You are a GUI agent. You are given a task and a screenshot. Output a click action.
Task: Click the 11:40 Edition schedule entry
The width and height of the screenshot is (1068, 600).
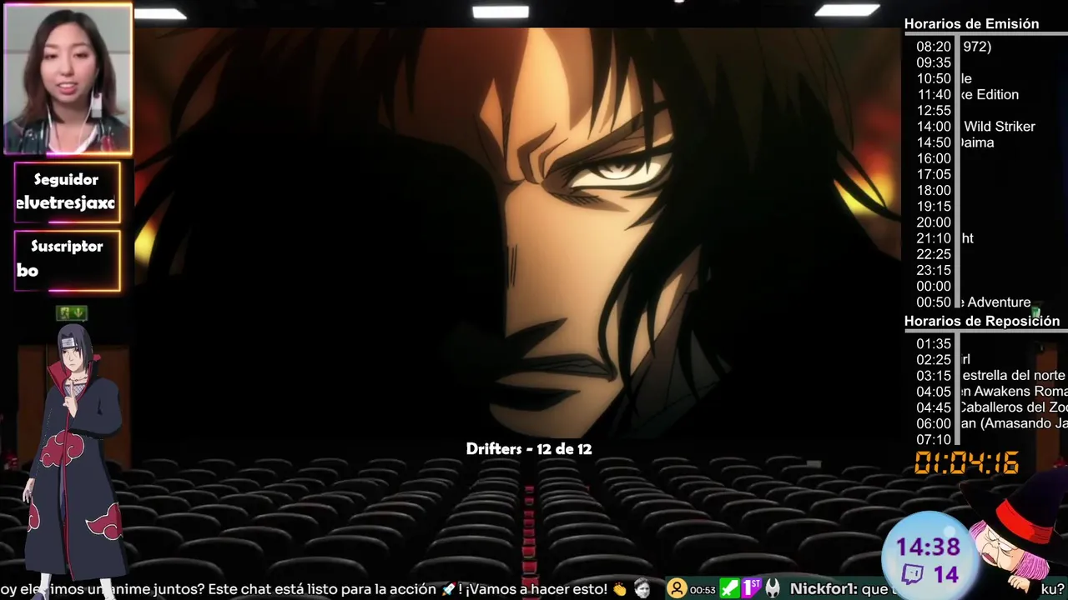coord(967,94)
